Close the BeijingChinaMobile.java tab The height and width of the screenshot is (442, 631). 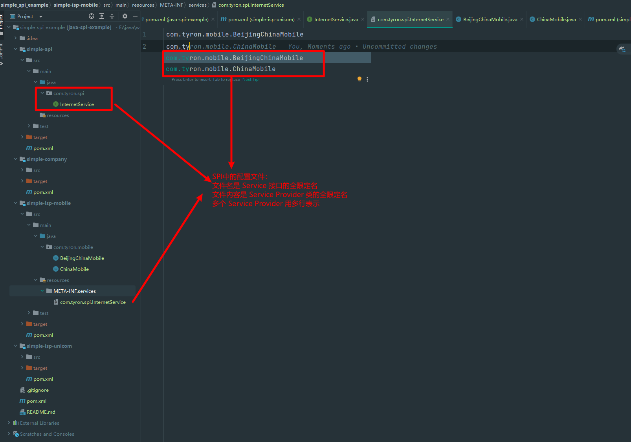click(x=522, y=19)
